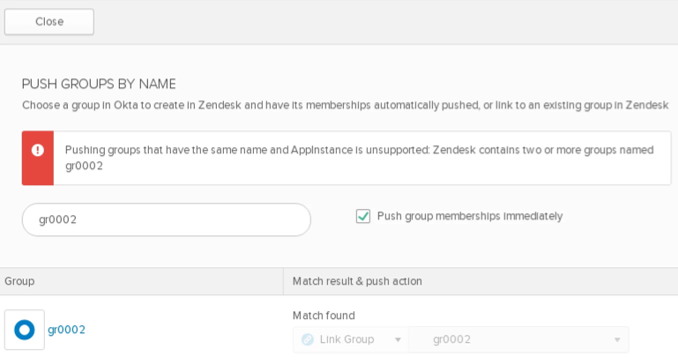Viewport: 678px width, 364px height.
Task: Click the 'Push group memberships immediately' label
Action: click(x=469, y=216)
